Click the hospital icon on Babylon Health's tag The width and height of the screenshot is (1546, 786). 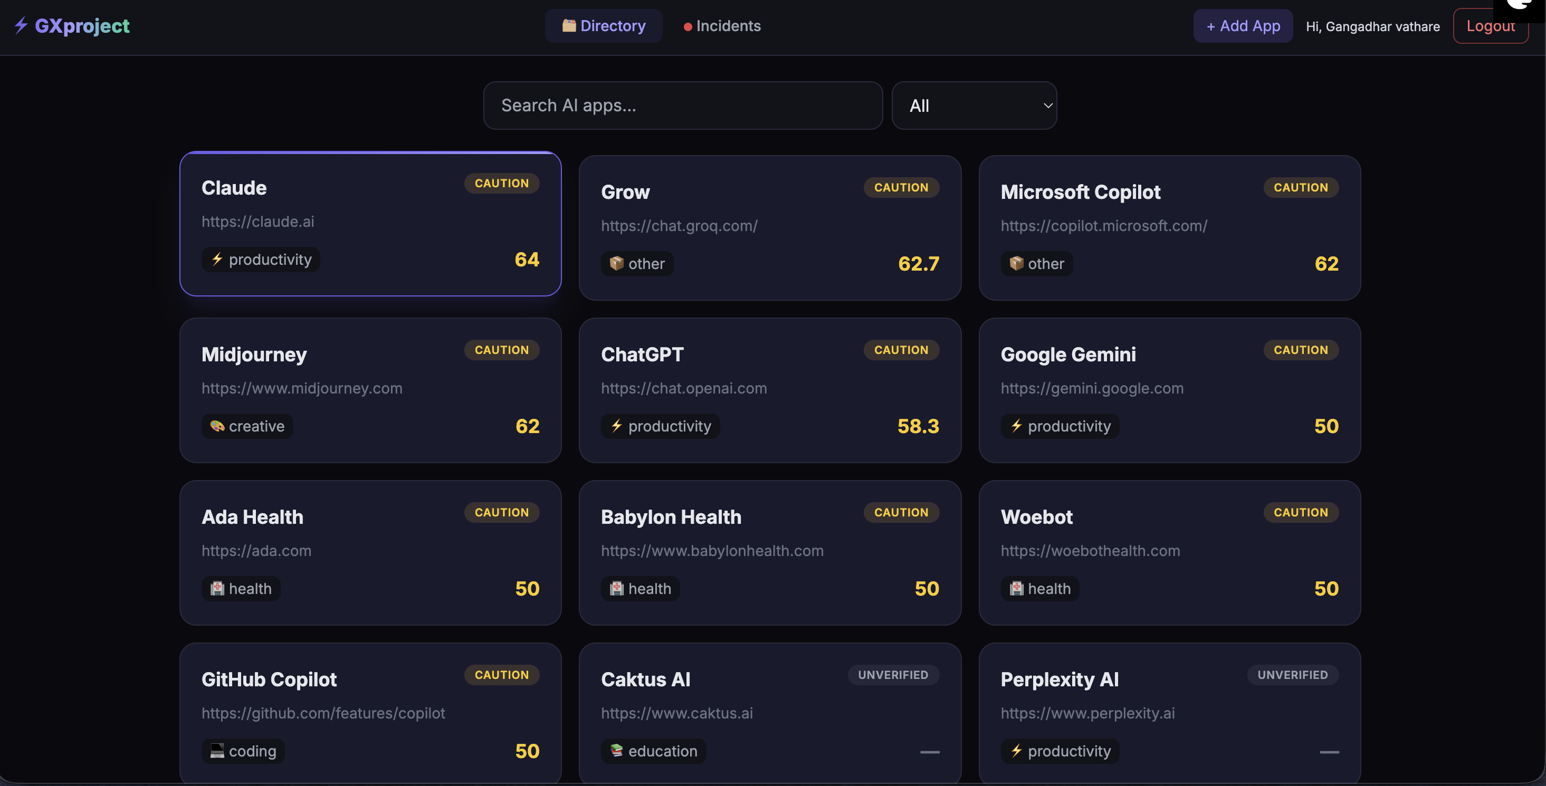[x=616, y=589]
